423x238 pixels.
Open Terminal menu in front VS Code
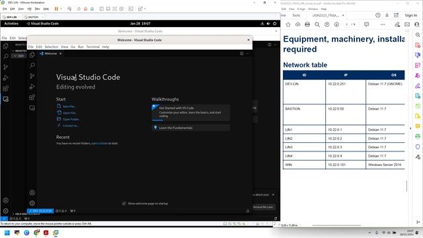(x=93, y=47)
